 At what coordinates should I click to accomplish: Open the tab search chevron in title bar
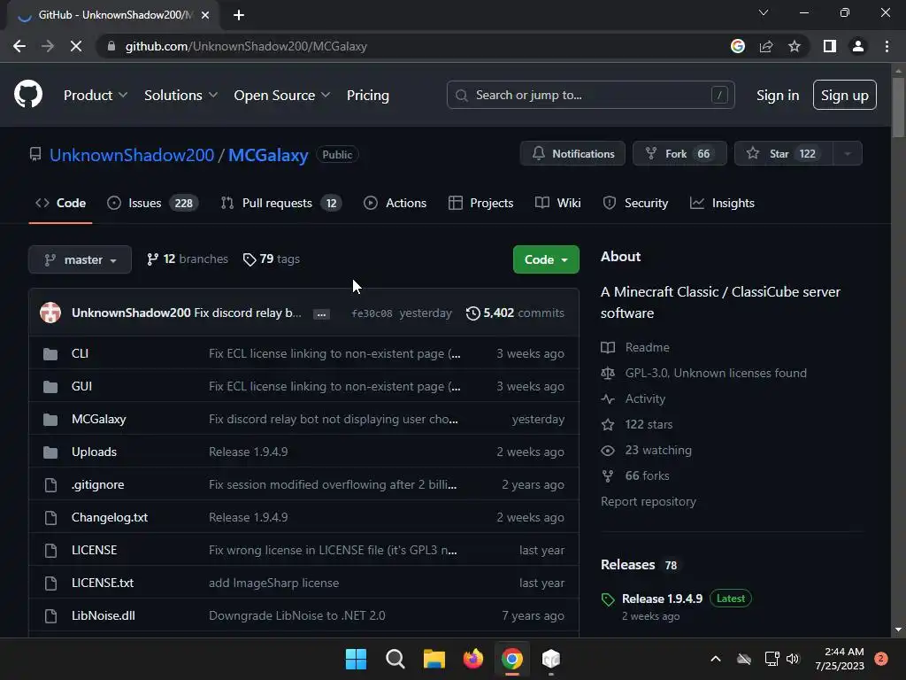pos(764,12)
